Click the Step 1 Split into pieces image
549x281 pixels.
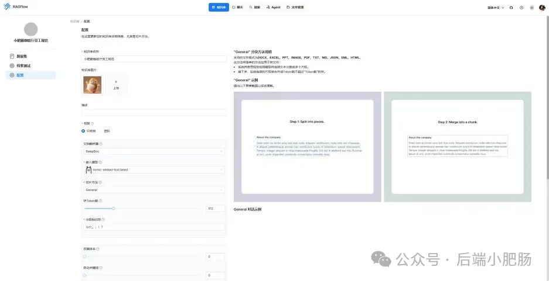(x=308, y=147)
